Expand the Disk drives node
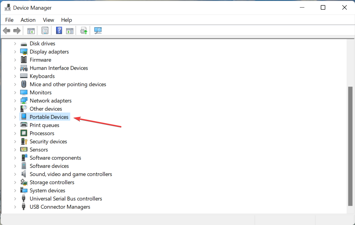 (x=15, y=44)
